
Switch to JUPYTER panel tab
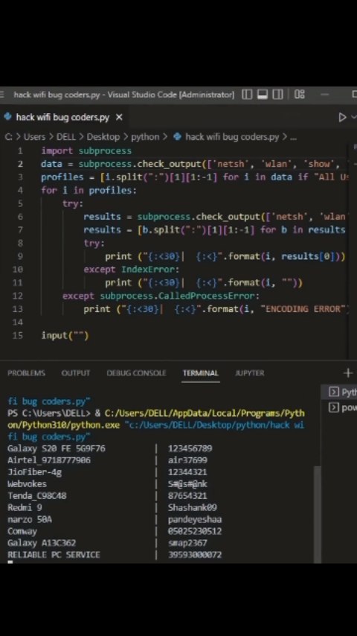click(250, 373)
